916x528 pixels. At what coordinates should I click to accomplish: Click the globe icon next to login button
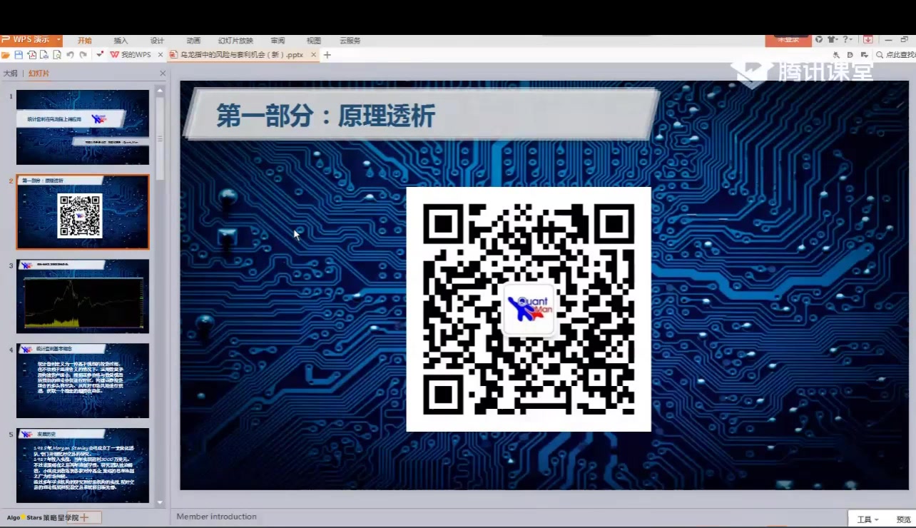point(819,40)
